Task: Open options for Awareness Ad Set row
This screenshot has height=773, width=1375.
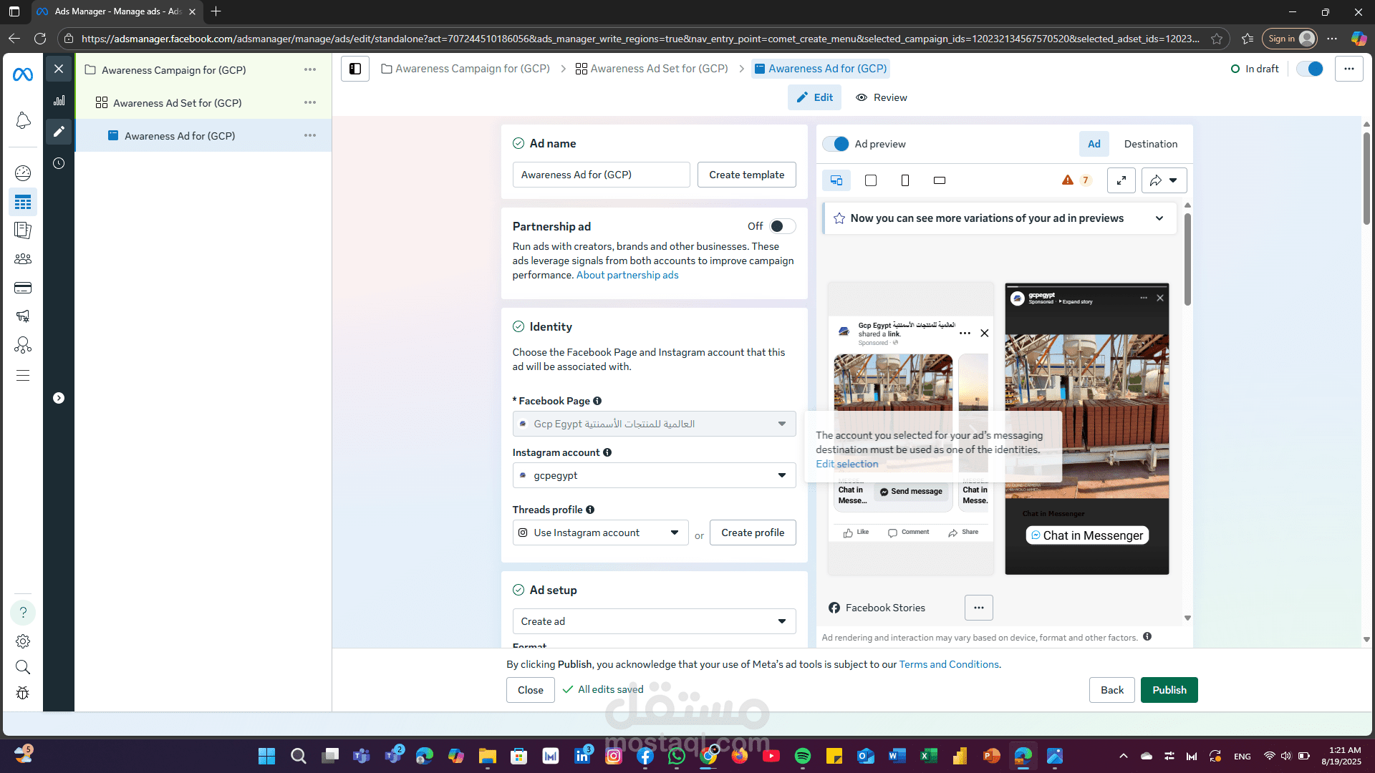Action: click(x=310, y=102)
